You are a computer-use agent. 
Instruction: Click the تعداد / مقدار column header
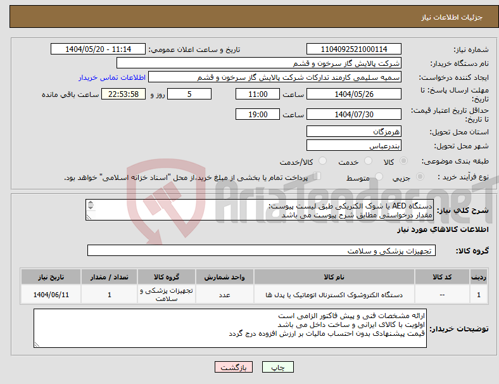(x=109, y=277)
